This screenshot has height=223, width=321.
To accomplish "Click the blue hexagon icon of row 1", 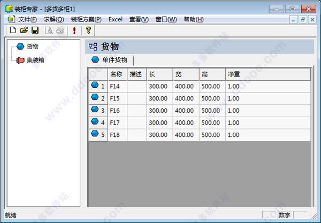I will (95, 84).
